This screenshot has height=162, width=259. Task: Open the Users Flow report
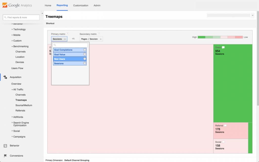(x=17, y=68)
